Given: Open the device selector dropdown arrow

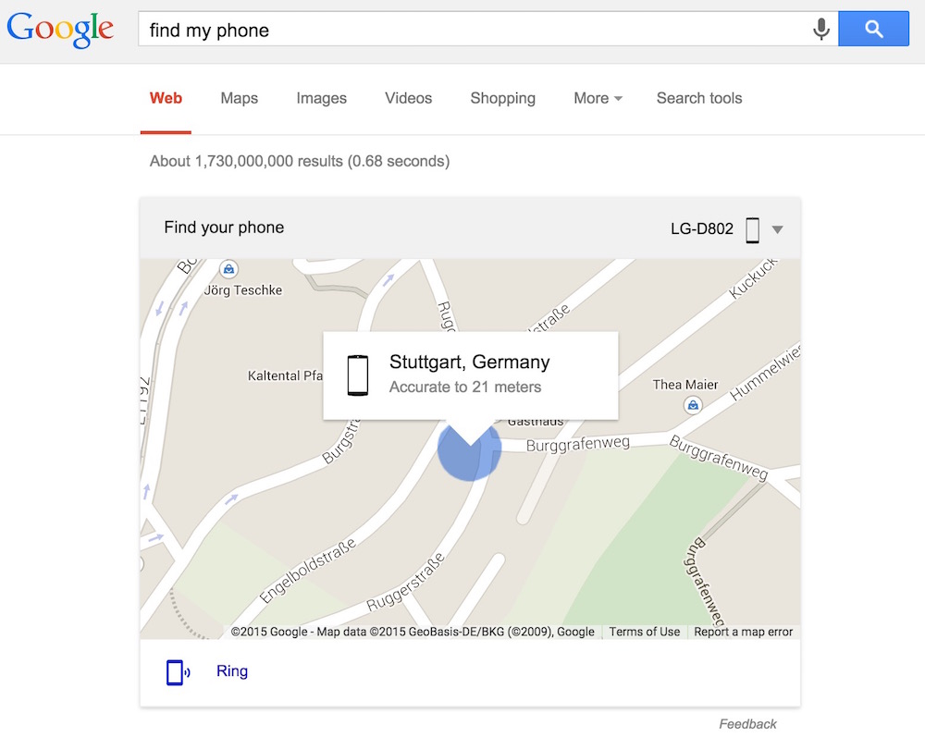Looking at the screenshot, I should (778, 229).
